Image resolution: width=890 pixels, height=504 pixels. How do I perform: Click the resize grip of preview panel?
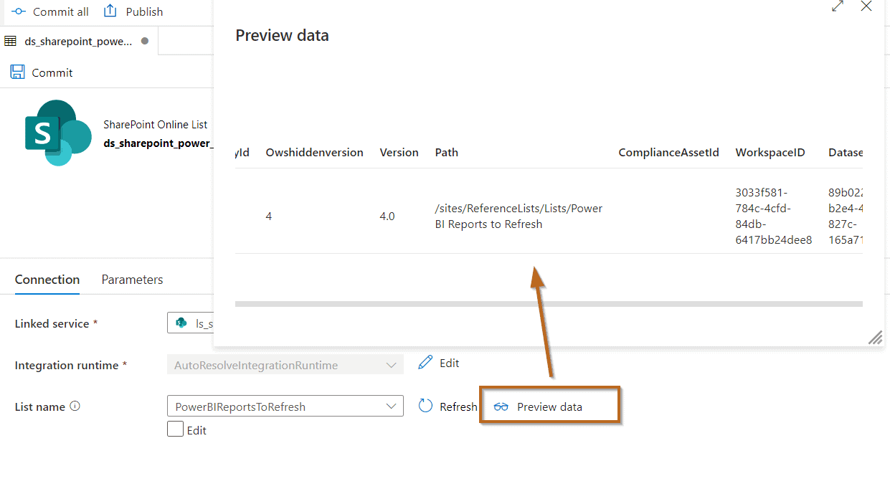point(875,338)
